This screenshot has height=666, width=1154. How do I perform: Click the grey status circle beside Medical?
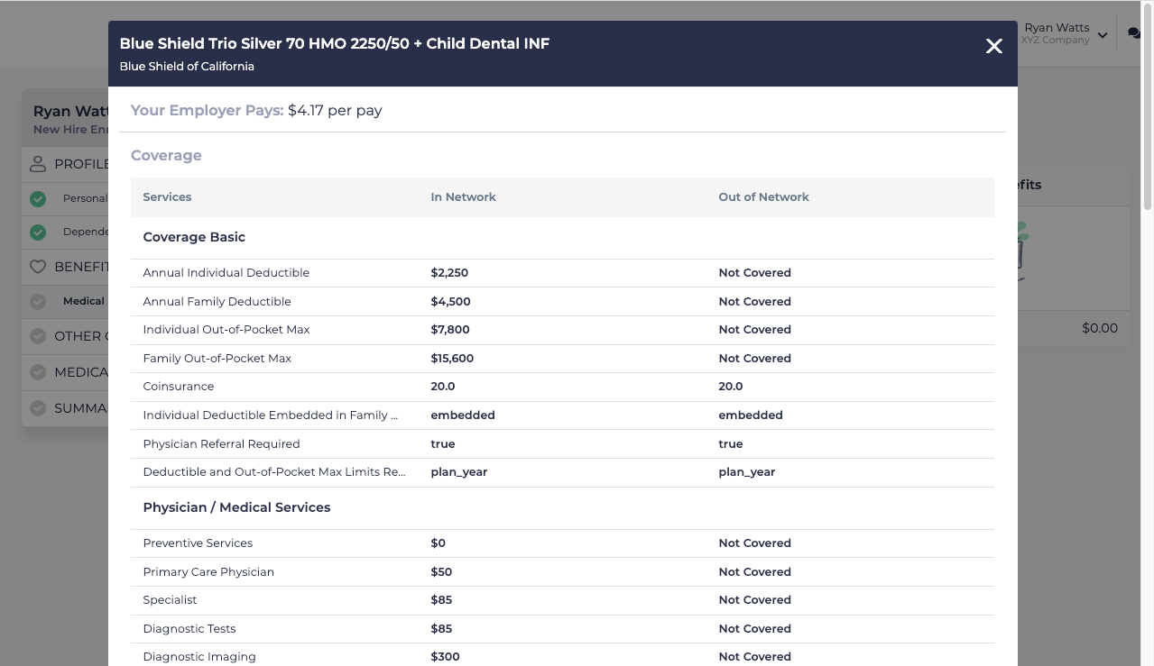click(x=37, y=301)
